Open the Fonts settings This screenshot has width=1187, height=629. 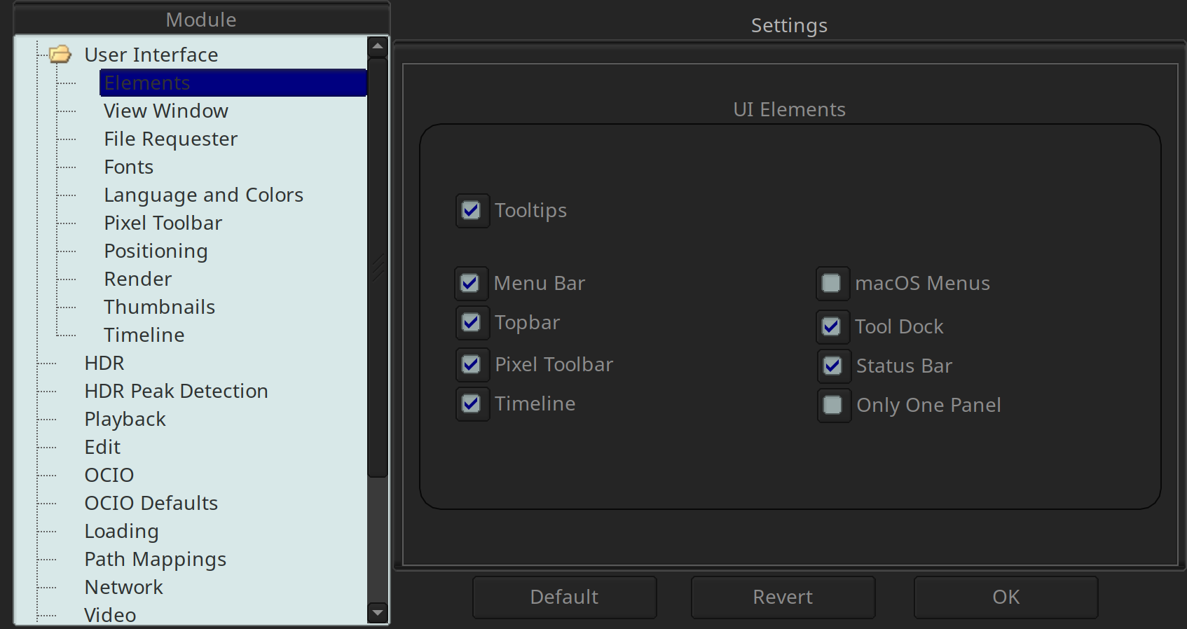click(129, 167)
